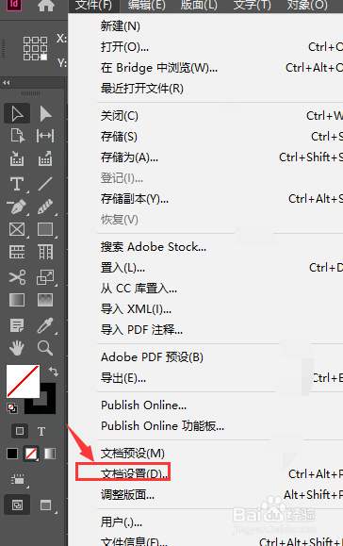343x546 pixels.
Task: Apply gradient to selection
Action: click(x=50, y=454)
